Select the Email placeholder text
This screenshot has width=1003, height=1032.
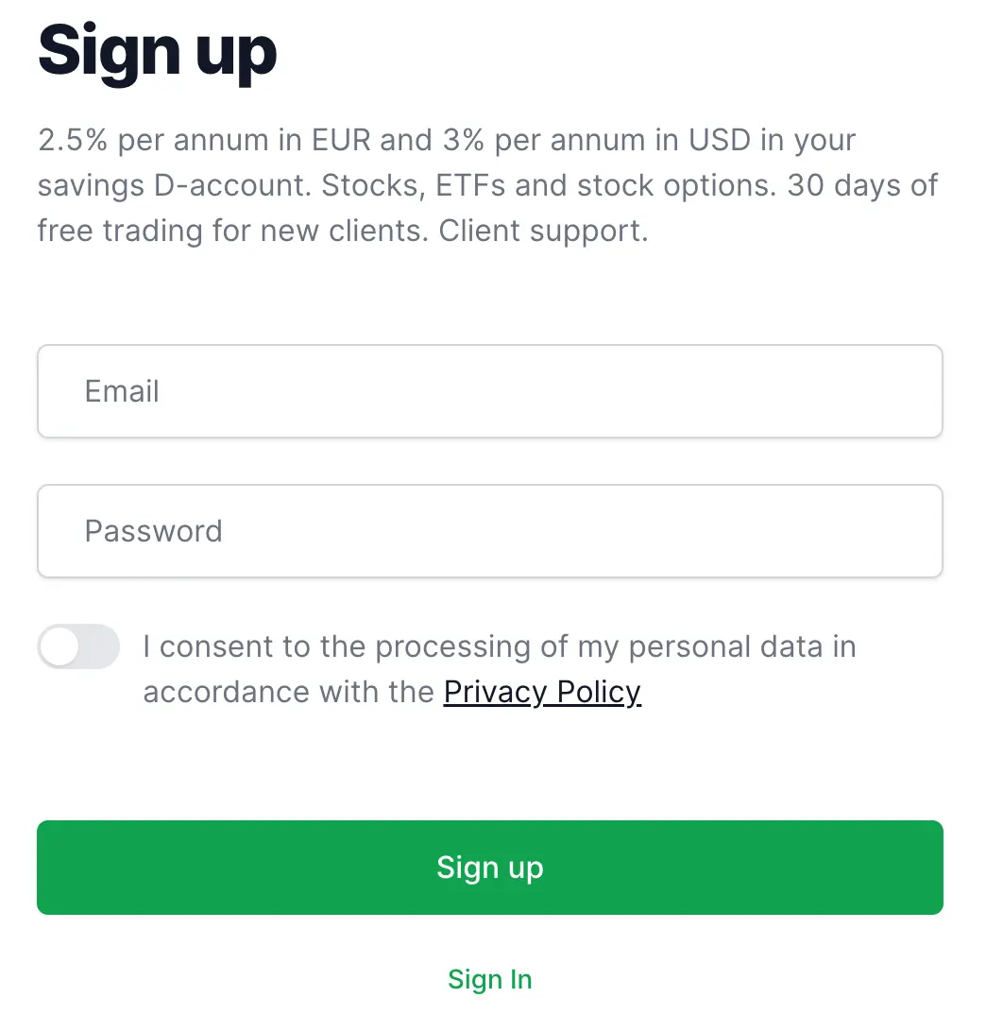click(122, 391)
